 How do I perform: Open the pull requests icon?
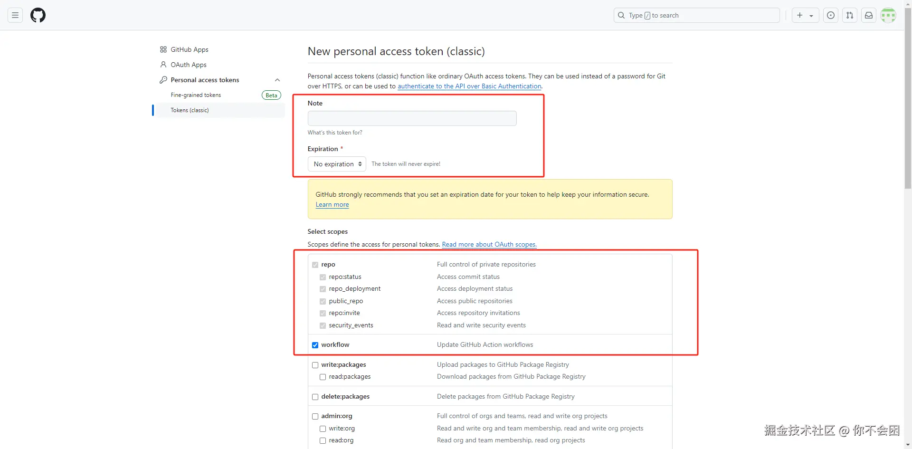(850, 15)
